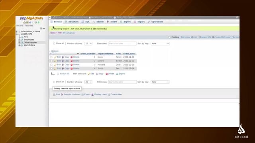Open the Search tab
Image resolution: width=255 pixels, height=143 pixels.
coord(98,22)
